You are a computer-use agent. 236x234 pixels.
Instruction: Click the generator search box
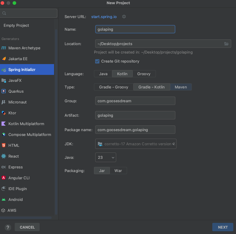[29, 13]
